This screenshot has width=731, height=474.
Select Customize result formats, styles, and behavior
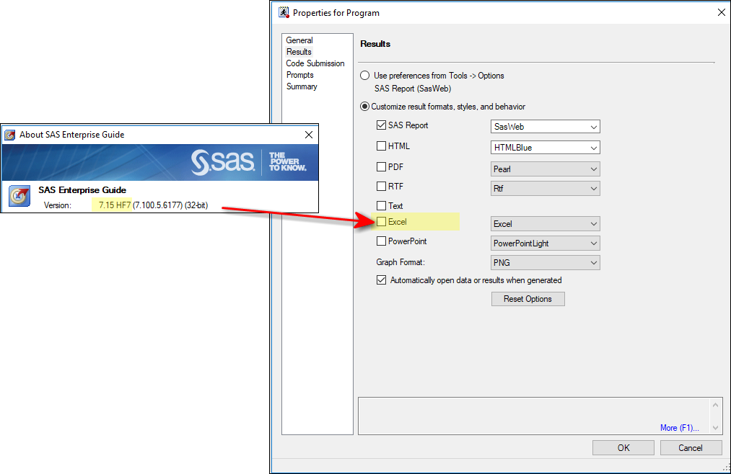(x=364, y=105)
